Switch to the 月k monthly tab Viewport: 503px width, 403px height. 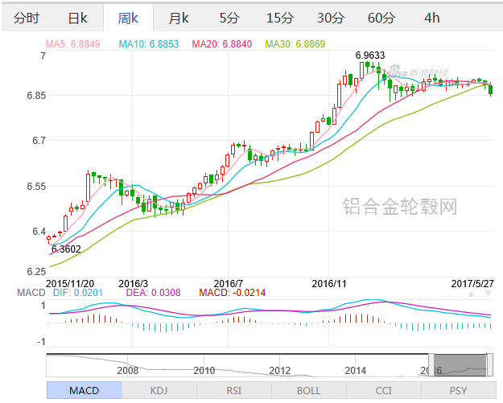[x=179, y=18]
